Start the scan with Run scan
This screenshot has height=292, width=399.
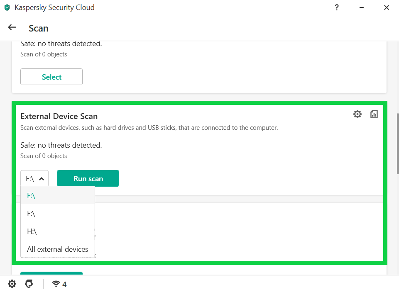point(88,178)
